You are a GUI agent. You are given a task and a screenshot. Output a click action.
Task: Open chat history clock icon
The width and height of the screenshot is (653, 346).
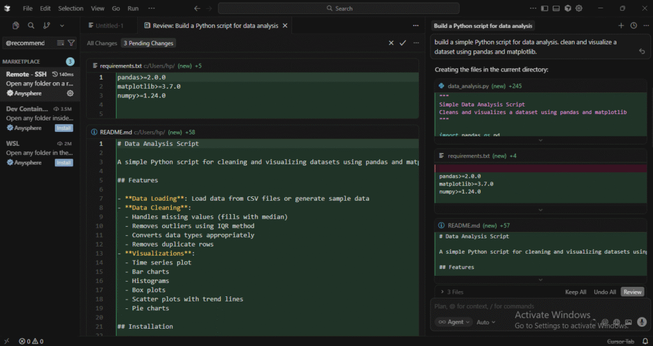(x=633, y=25)
